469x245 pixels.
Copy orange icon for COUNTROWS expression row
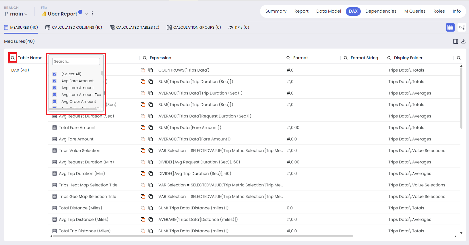point(143,70)
